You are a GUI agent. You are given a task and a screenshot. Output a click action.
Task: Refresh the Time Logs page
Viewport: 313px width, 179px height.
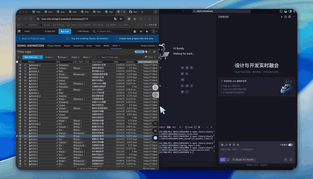click(x=154, y=51)
